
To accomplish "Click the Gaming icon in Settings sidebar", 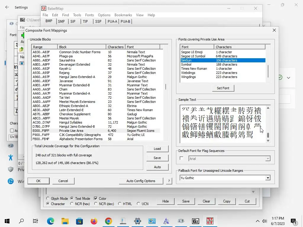I will point(11,145).
